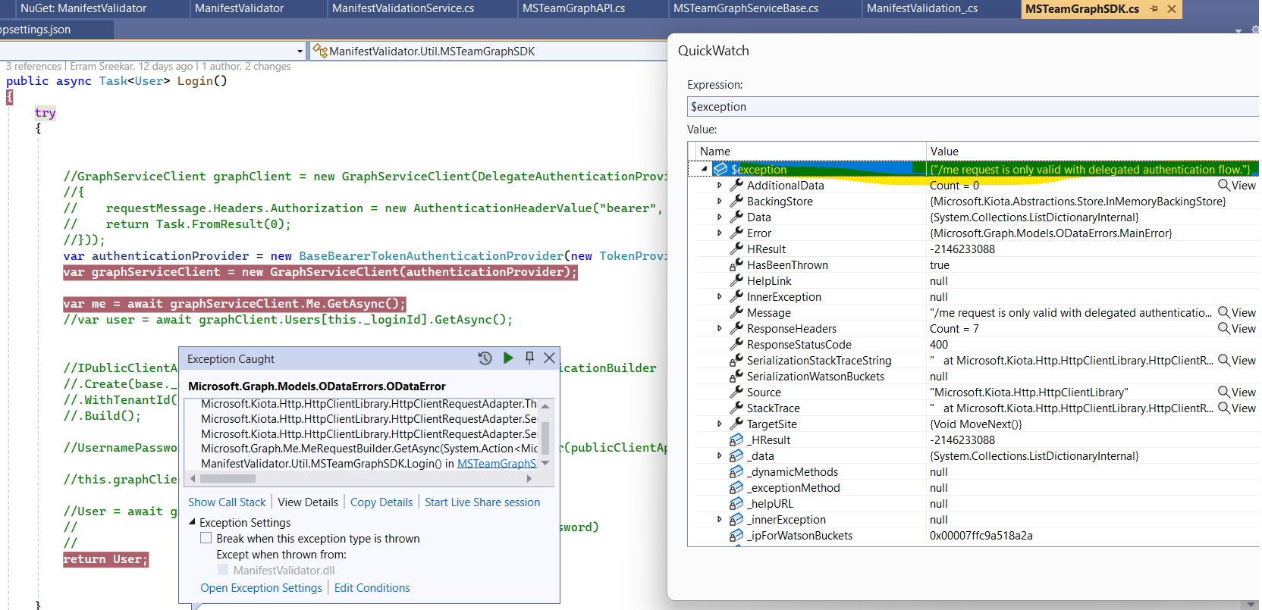This screenshot has width=1262, height=610.
Task: Click the class icon next to ManifestValidator.Util.MSTeamGraphSDK
Action: [320, 51]
